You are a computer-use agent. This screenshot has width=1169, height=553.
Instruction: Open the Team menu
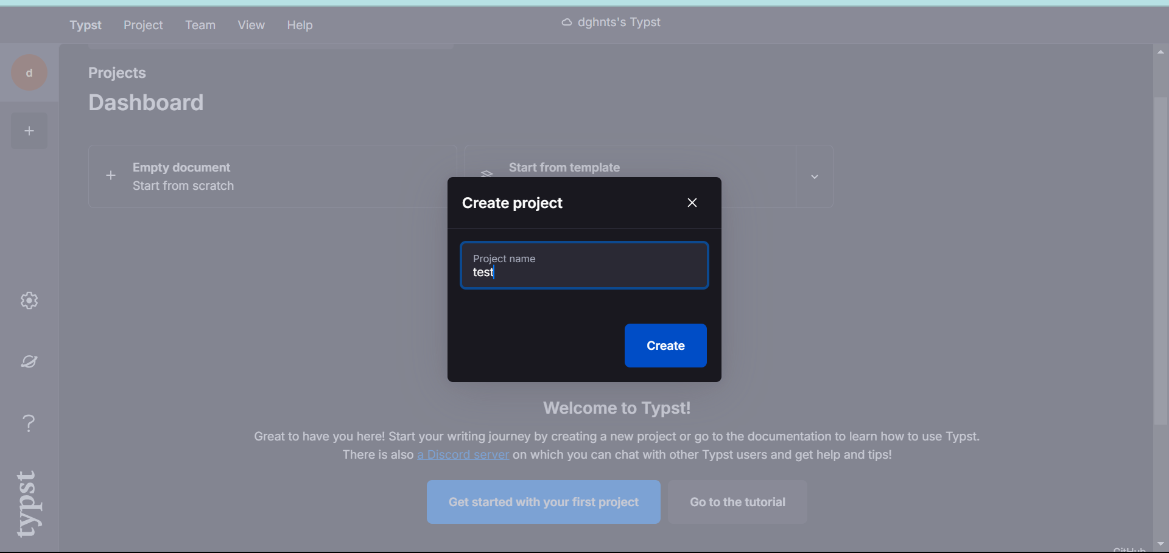coord(200,25)
